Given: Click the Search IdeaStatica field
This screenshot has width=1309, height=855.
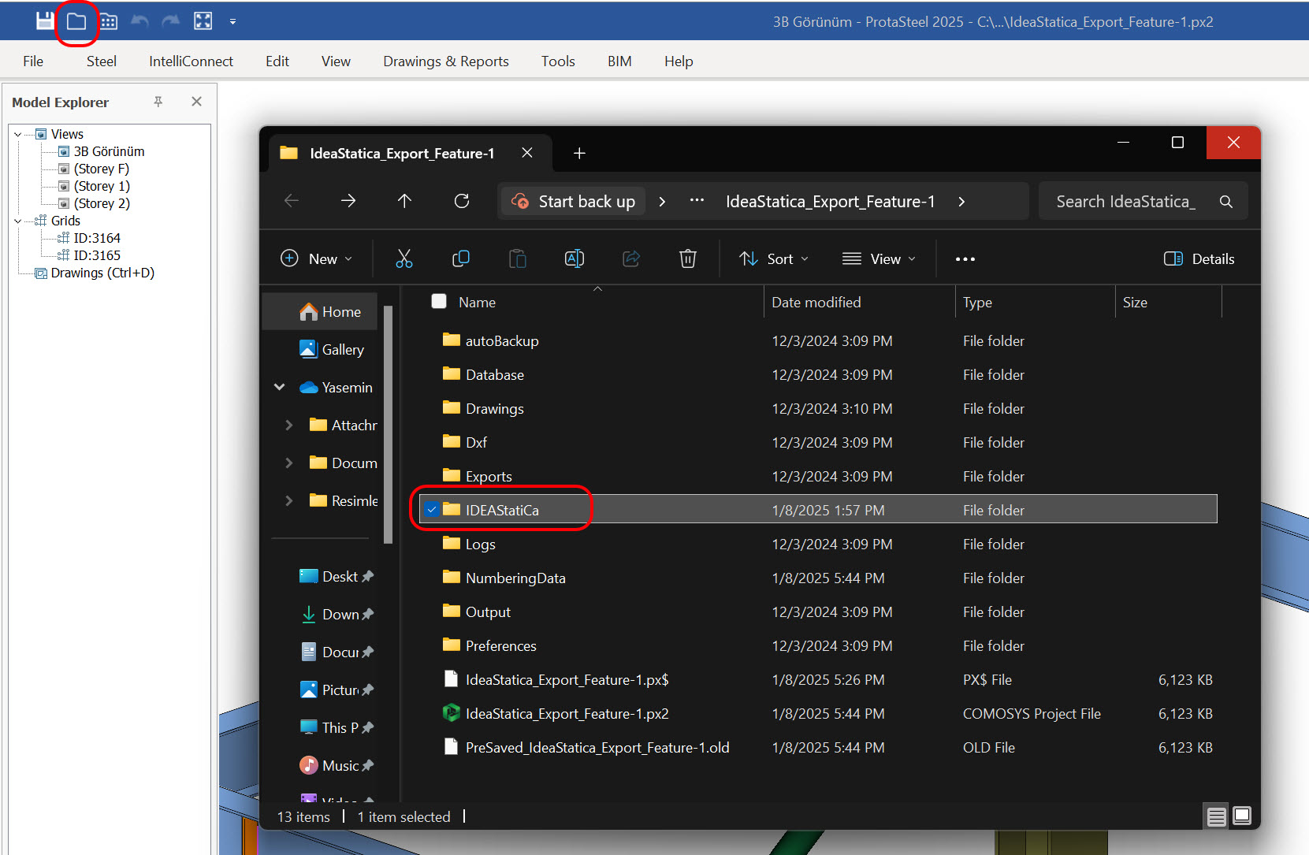Looking at the screenshot, I should click(1125, 202).
